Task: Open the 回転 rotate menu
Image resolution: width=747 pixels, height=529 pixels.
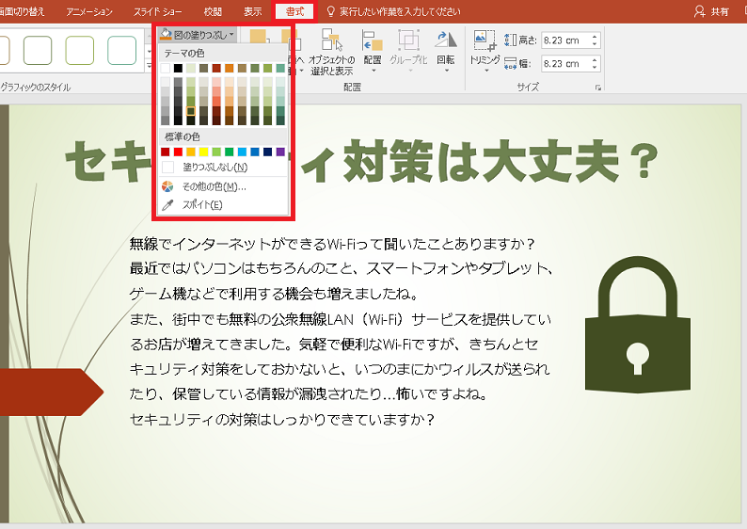Action: click(x=446, y=52)
